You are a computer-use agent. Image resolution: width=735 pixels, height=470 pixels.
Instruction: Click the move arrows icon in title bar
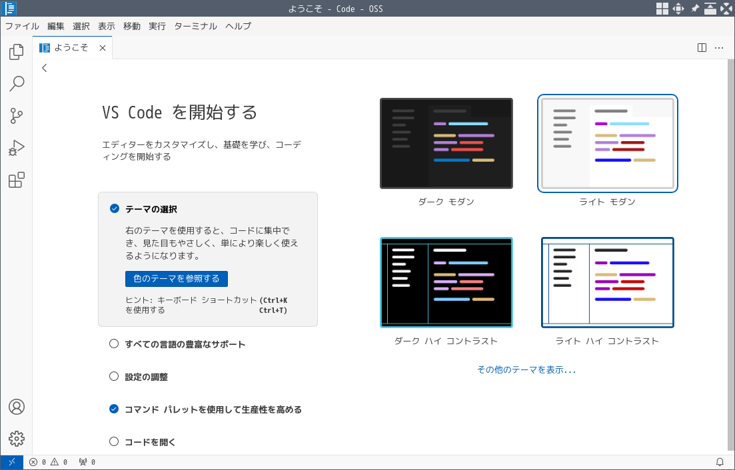pyautogui.click(x=678, y=9)
